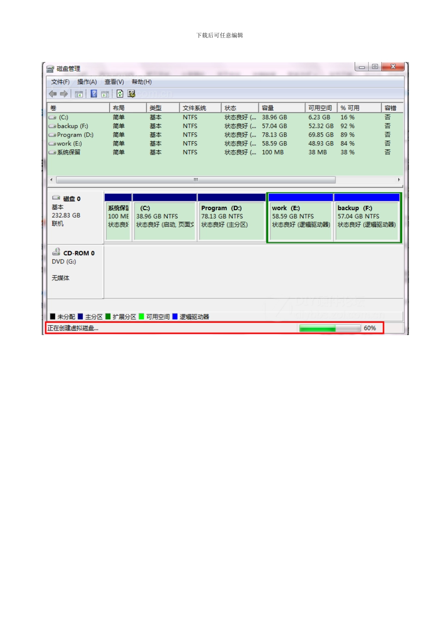Click the 52.32 GB free space cell
439x622 pixels.
click(321, 126)
